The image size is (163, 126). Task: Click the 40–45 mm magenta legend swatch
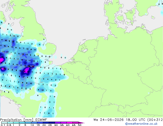[x=70, y=123]
